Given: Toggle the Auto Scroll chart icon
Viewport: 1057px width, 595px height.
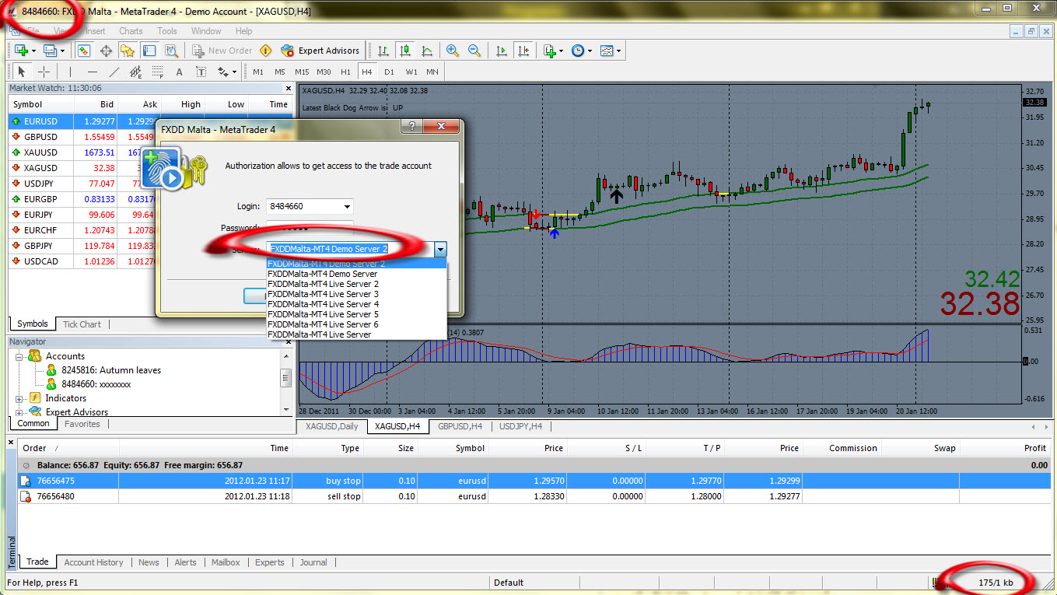Looking at the screenshot, I should coord(502,51).
